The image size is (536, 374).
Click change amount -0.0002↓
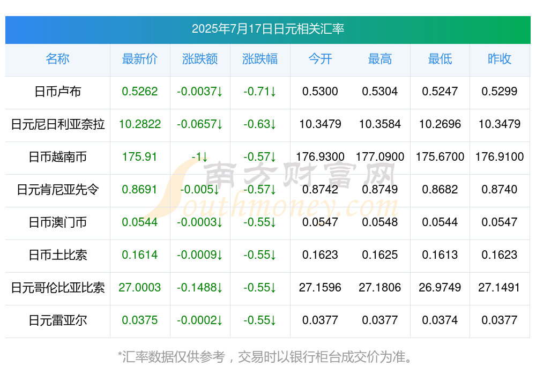(x=199, y=320)
